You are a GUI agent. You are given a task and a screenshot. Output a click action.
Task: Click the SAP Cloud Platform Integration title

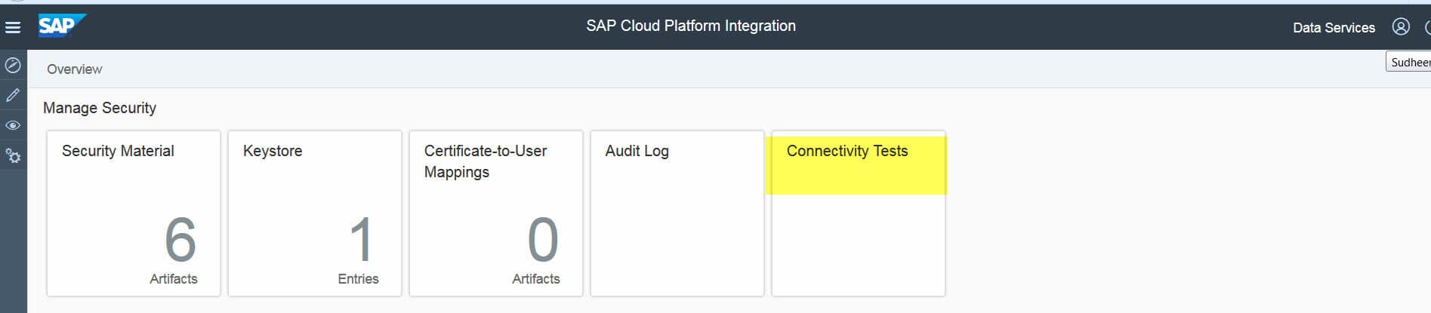tap(690, 26)
